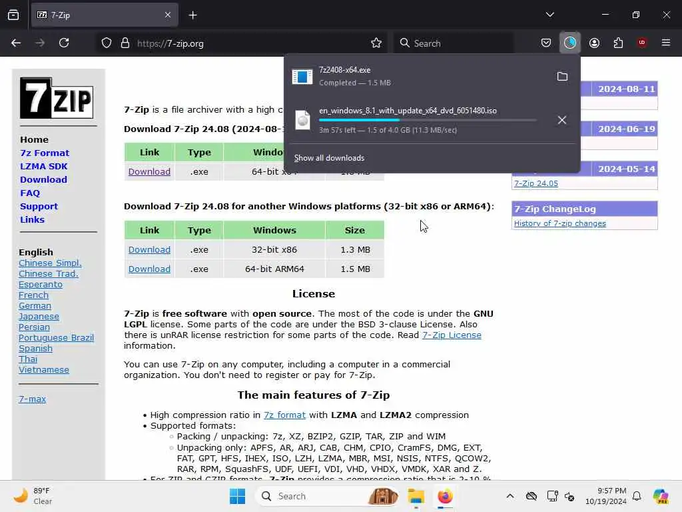Open the Links sidebar page
Image resolution: width=682 pixels, height=512 pixels.
tap(32, 220)
